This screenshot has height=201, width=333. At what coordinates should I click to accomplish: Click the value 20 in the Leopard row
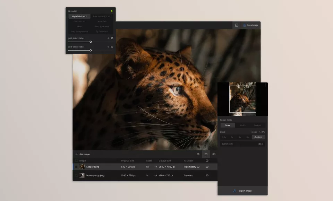pos(207,167)
